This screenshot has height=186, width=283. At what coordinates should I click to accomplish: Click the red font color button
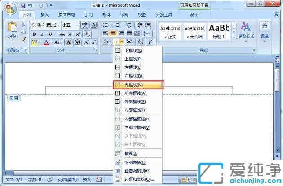pyautogui.click(x=46, y=42)
